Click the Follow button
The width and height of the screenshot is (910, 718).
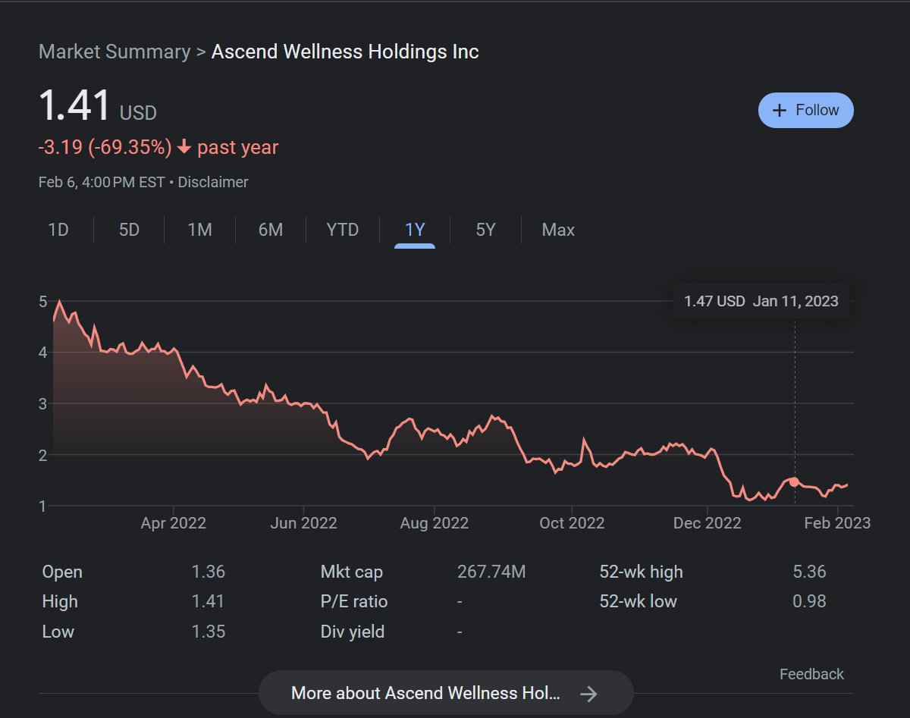805,111
